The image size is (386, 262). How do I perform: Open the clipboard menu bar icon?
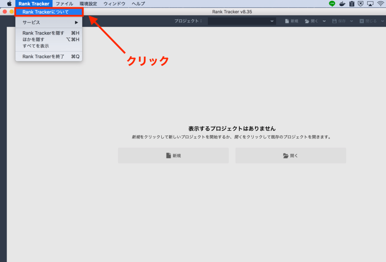click(352, 4)
